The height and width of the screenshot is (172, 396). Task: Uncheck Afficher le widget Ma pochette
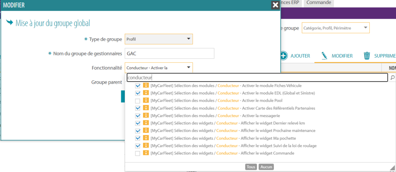click(138, 138)
